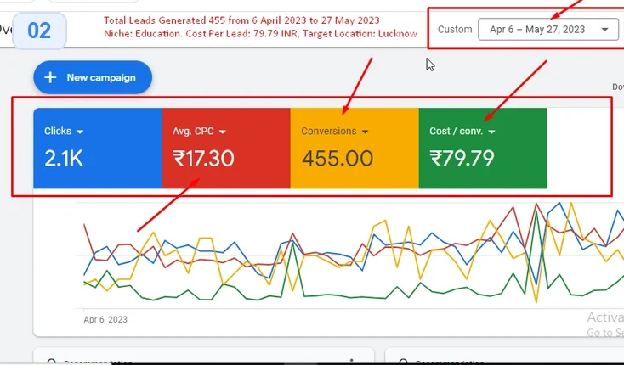The image size is (624, 365).
Task: Select the blue Clicks 2.1K scorecard
Action: (98, 149)
